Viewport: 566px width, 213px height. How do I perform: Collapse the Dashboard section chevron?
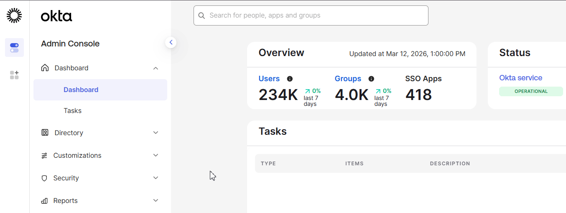(x=156, y=68)
